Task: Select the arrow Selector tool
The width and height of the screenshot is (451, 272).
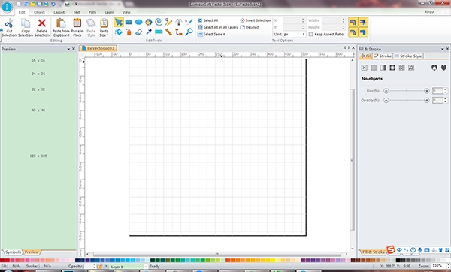Action: pyautogui.click(x=119, y=22)
